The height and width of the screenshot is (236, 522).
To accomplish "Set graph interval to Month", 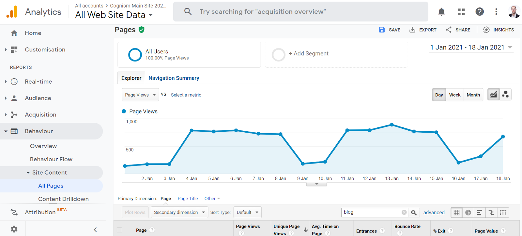I will click(x=473, y=95).
